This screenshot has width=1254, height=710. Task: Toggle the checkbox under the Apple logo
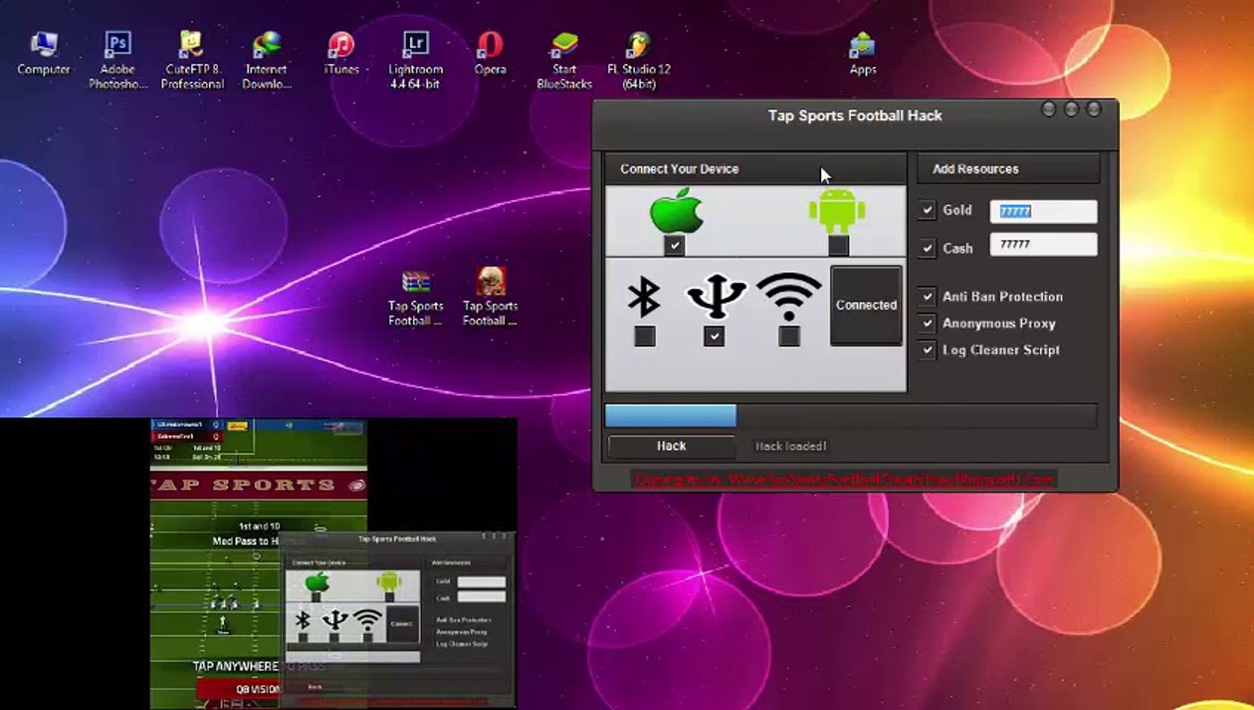tap(674, 246)
